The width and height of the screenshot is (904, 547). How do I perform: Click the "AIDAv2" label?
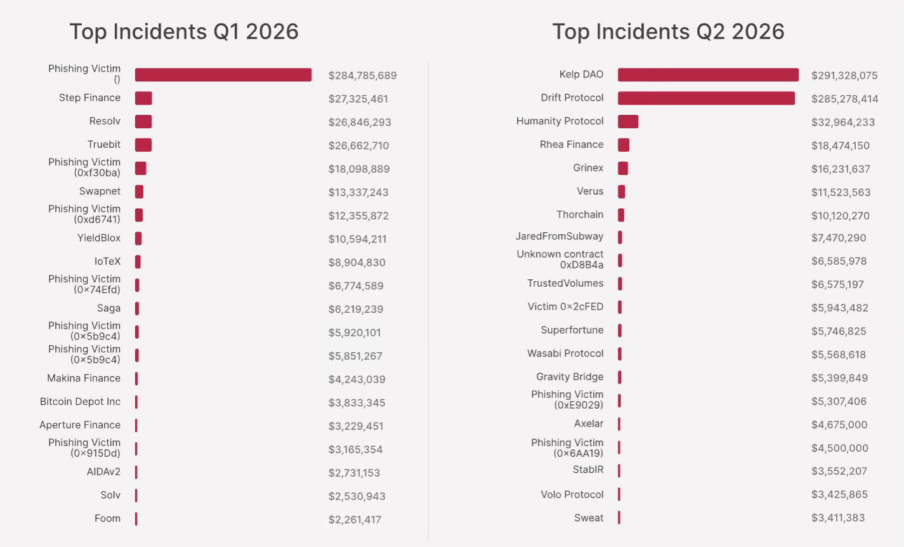[x=103, y=472]
